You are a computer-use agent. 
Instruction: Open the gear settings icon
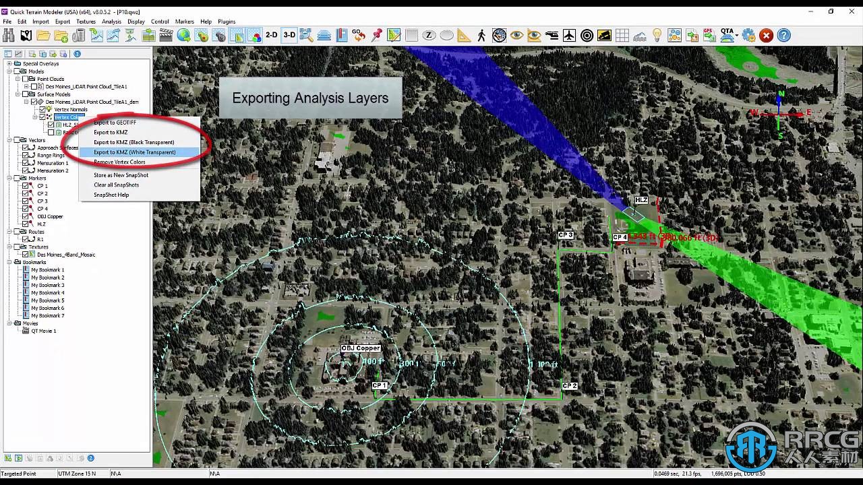click(748, 35)
